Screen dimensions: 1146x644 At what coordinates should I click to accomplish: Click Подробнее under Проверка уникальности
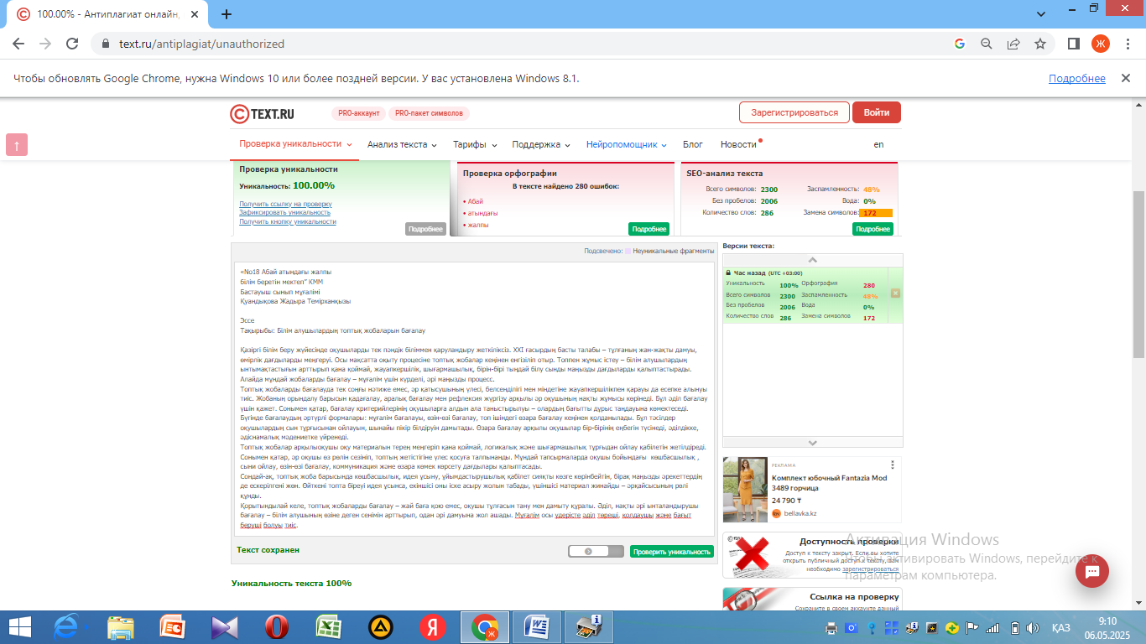(425, 229)
